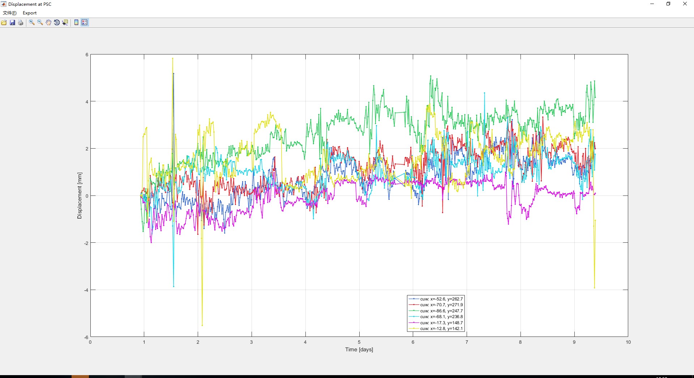Activate the Zoom In magnifier tool
Screen dimensions: 694x378
pos(32,22)
